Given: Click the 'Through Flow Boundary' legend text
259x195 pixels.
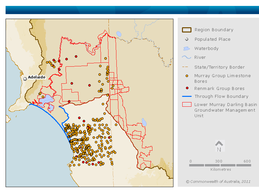Looking at the screenshot, I should pos(221,96).
